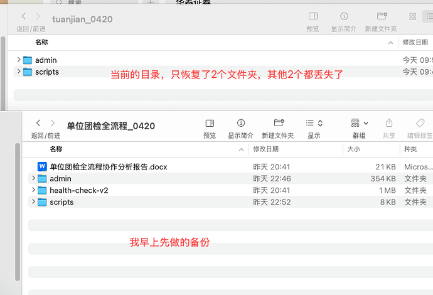Click the 编辑标签 tag icon
The width and height of the screenshot is (433, 295).
click(x=420, y=123)
